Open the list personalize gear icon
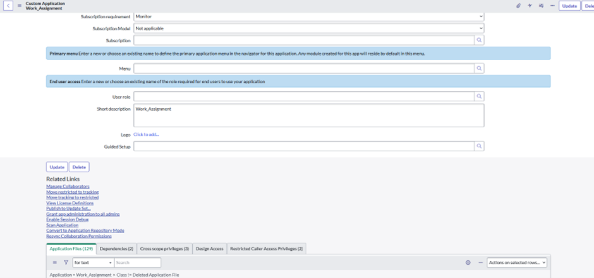594x278 pixels. click(468, 262)
